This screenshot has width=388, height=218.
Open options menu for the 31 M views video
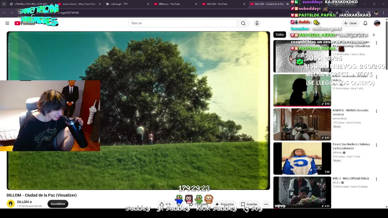[x=376, y=77]
